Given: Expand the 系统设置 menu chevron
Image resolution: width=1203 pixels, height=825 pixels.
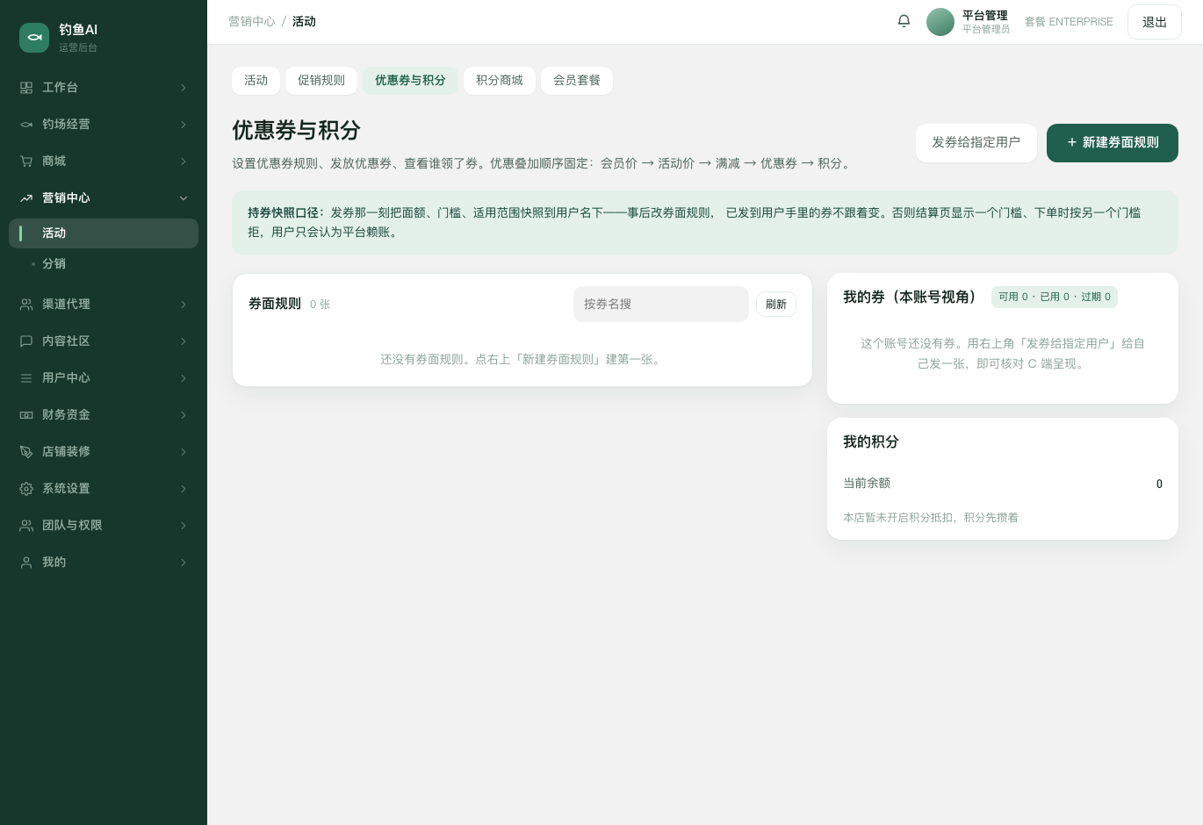Looking at the screenshot, I should (184, 489).
